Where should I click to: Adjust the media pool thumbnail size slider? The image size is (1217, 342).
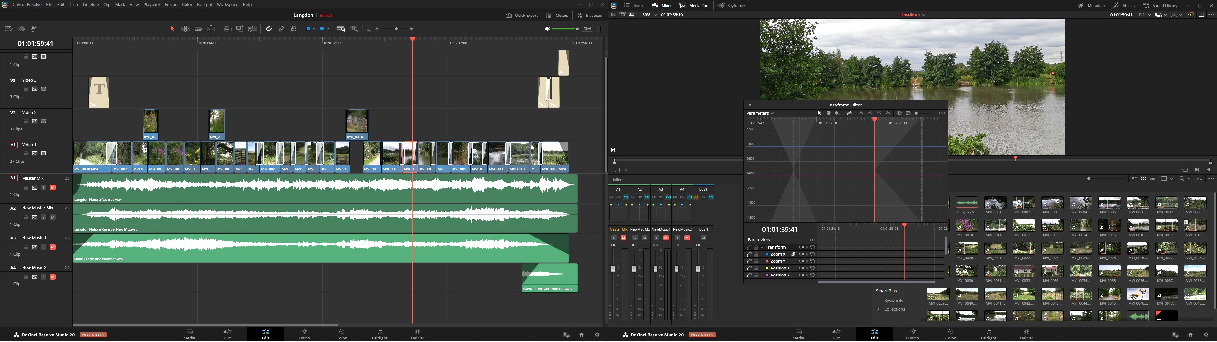pyautogui.click(x=1106, y=179)
